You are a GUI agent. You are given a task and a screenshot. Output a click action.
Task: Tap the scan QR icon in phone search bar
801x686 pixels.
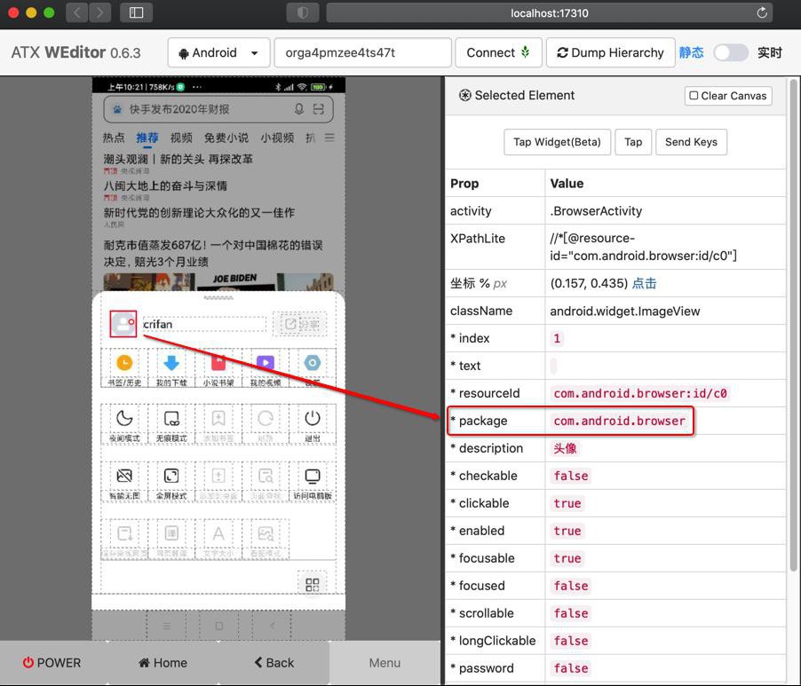coord(318,109)
